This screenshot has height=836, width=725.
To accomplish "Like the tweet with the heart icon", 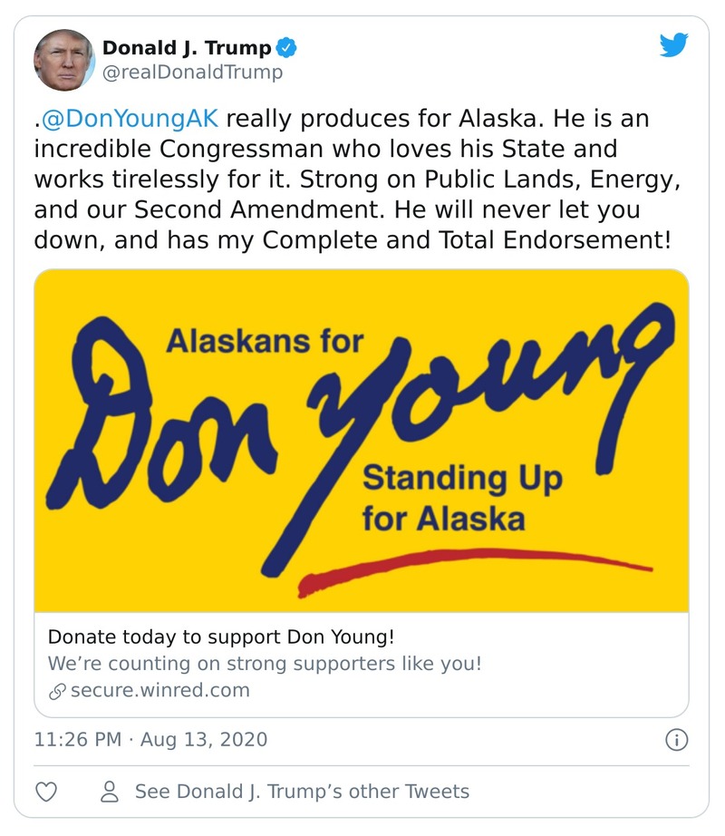I will point(46,792).
